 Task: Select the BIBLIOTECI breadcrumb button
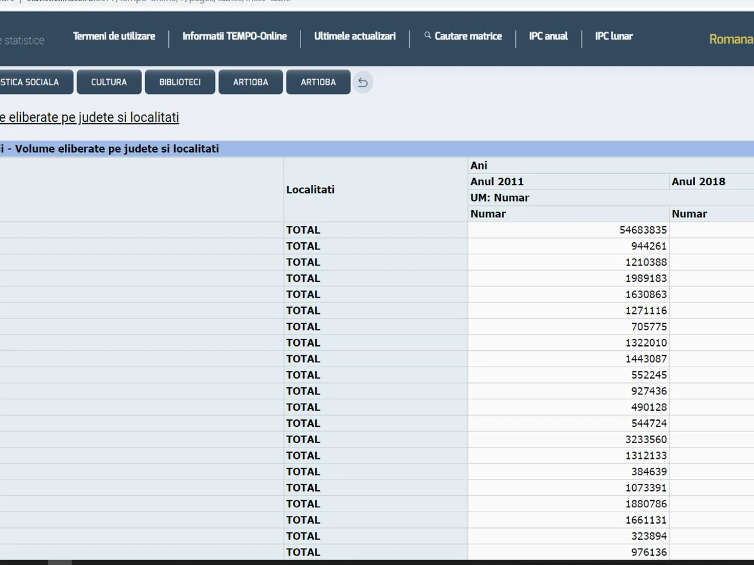[x=180, y=82]
